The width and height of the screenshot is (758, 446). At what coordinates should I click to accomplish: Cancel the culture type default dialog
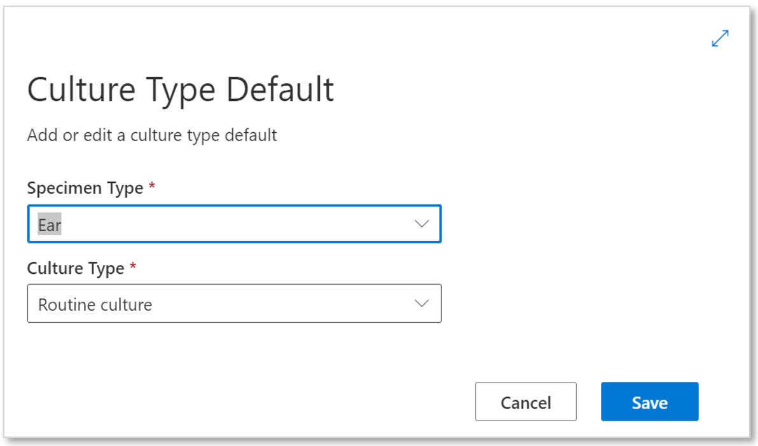(525, 402)
